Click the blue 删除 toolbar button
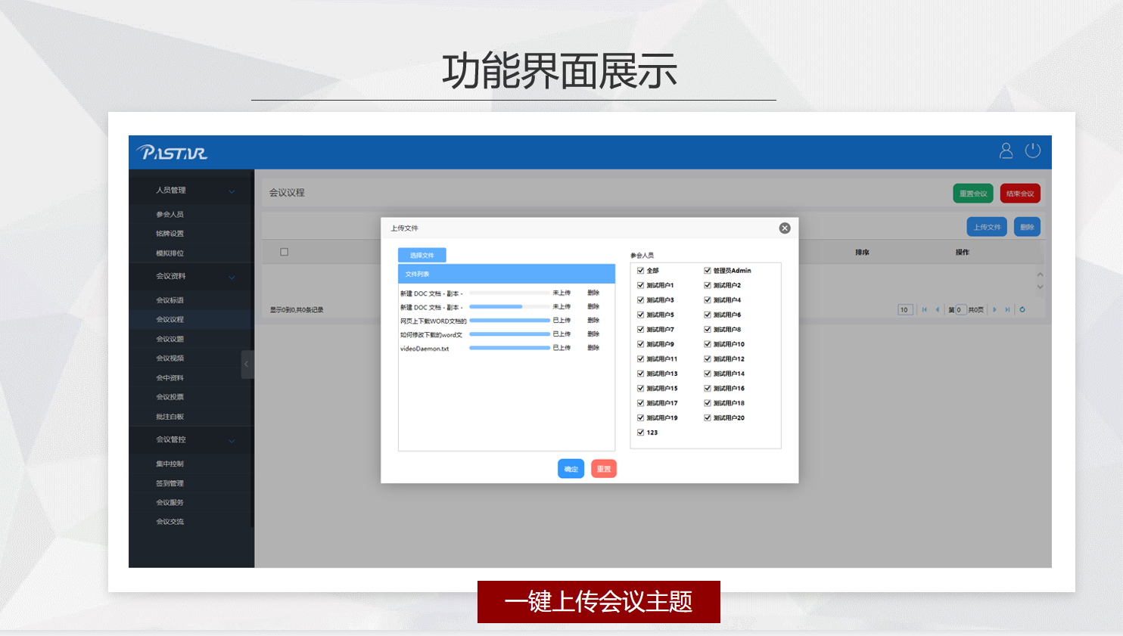 [1027, 227]
